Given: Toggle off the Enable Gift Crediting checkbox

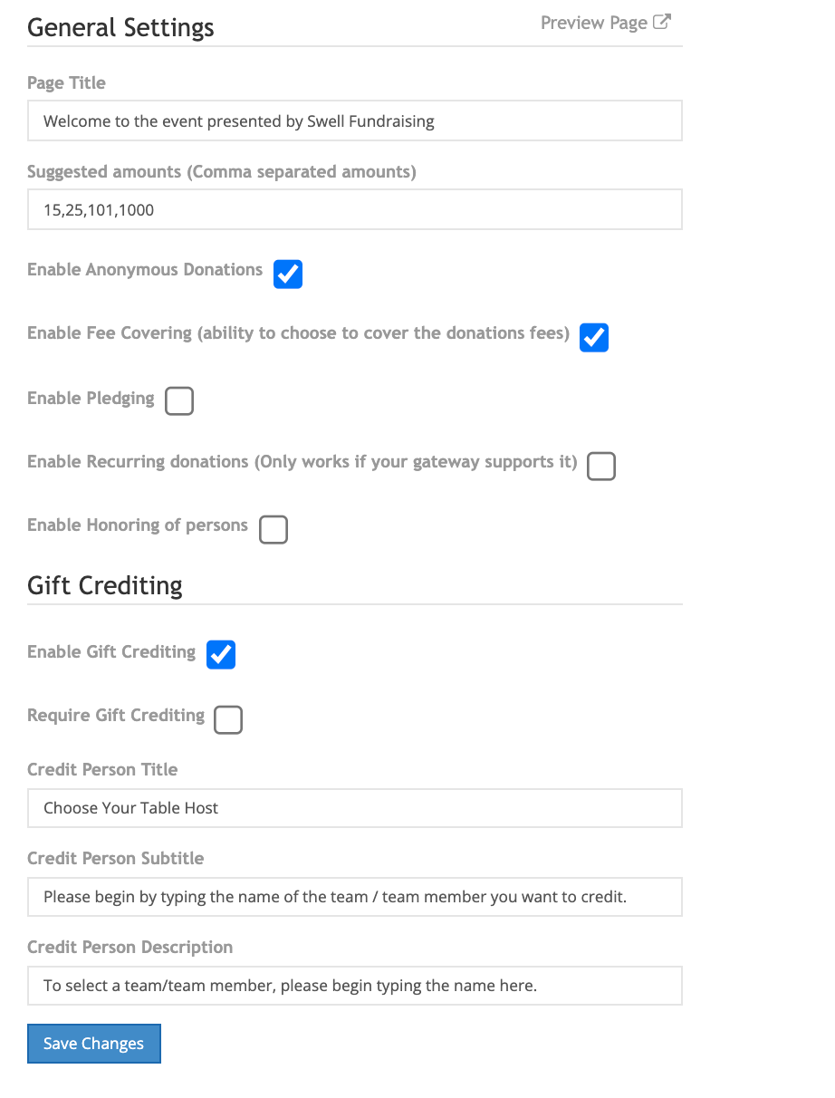Looking at the screenshot, I should [221, 654].
